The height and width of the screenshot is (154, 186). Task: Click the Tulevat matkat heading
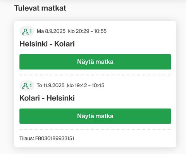tap(40, 8)
